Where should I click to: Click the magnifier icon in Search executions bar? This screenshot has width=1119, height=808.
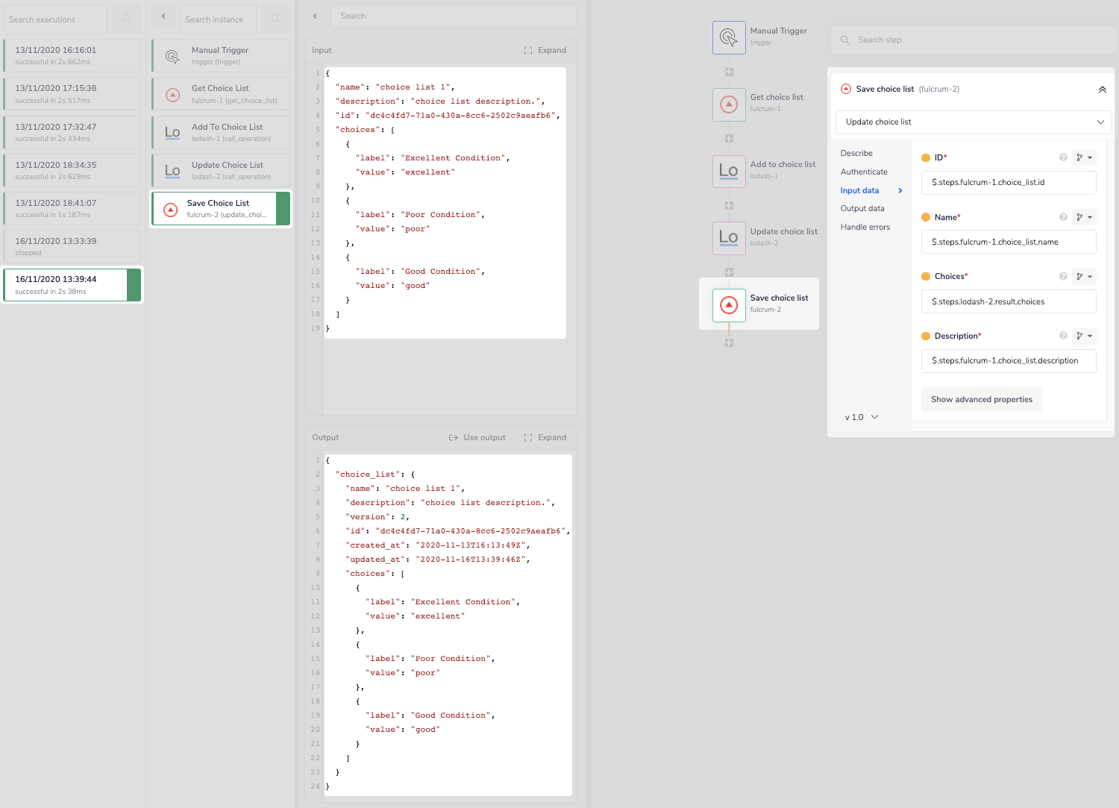[125, 19]
